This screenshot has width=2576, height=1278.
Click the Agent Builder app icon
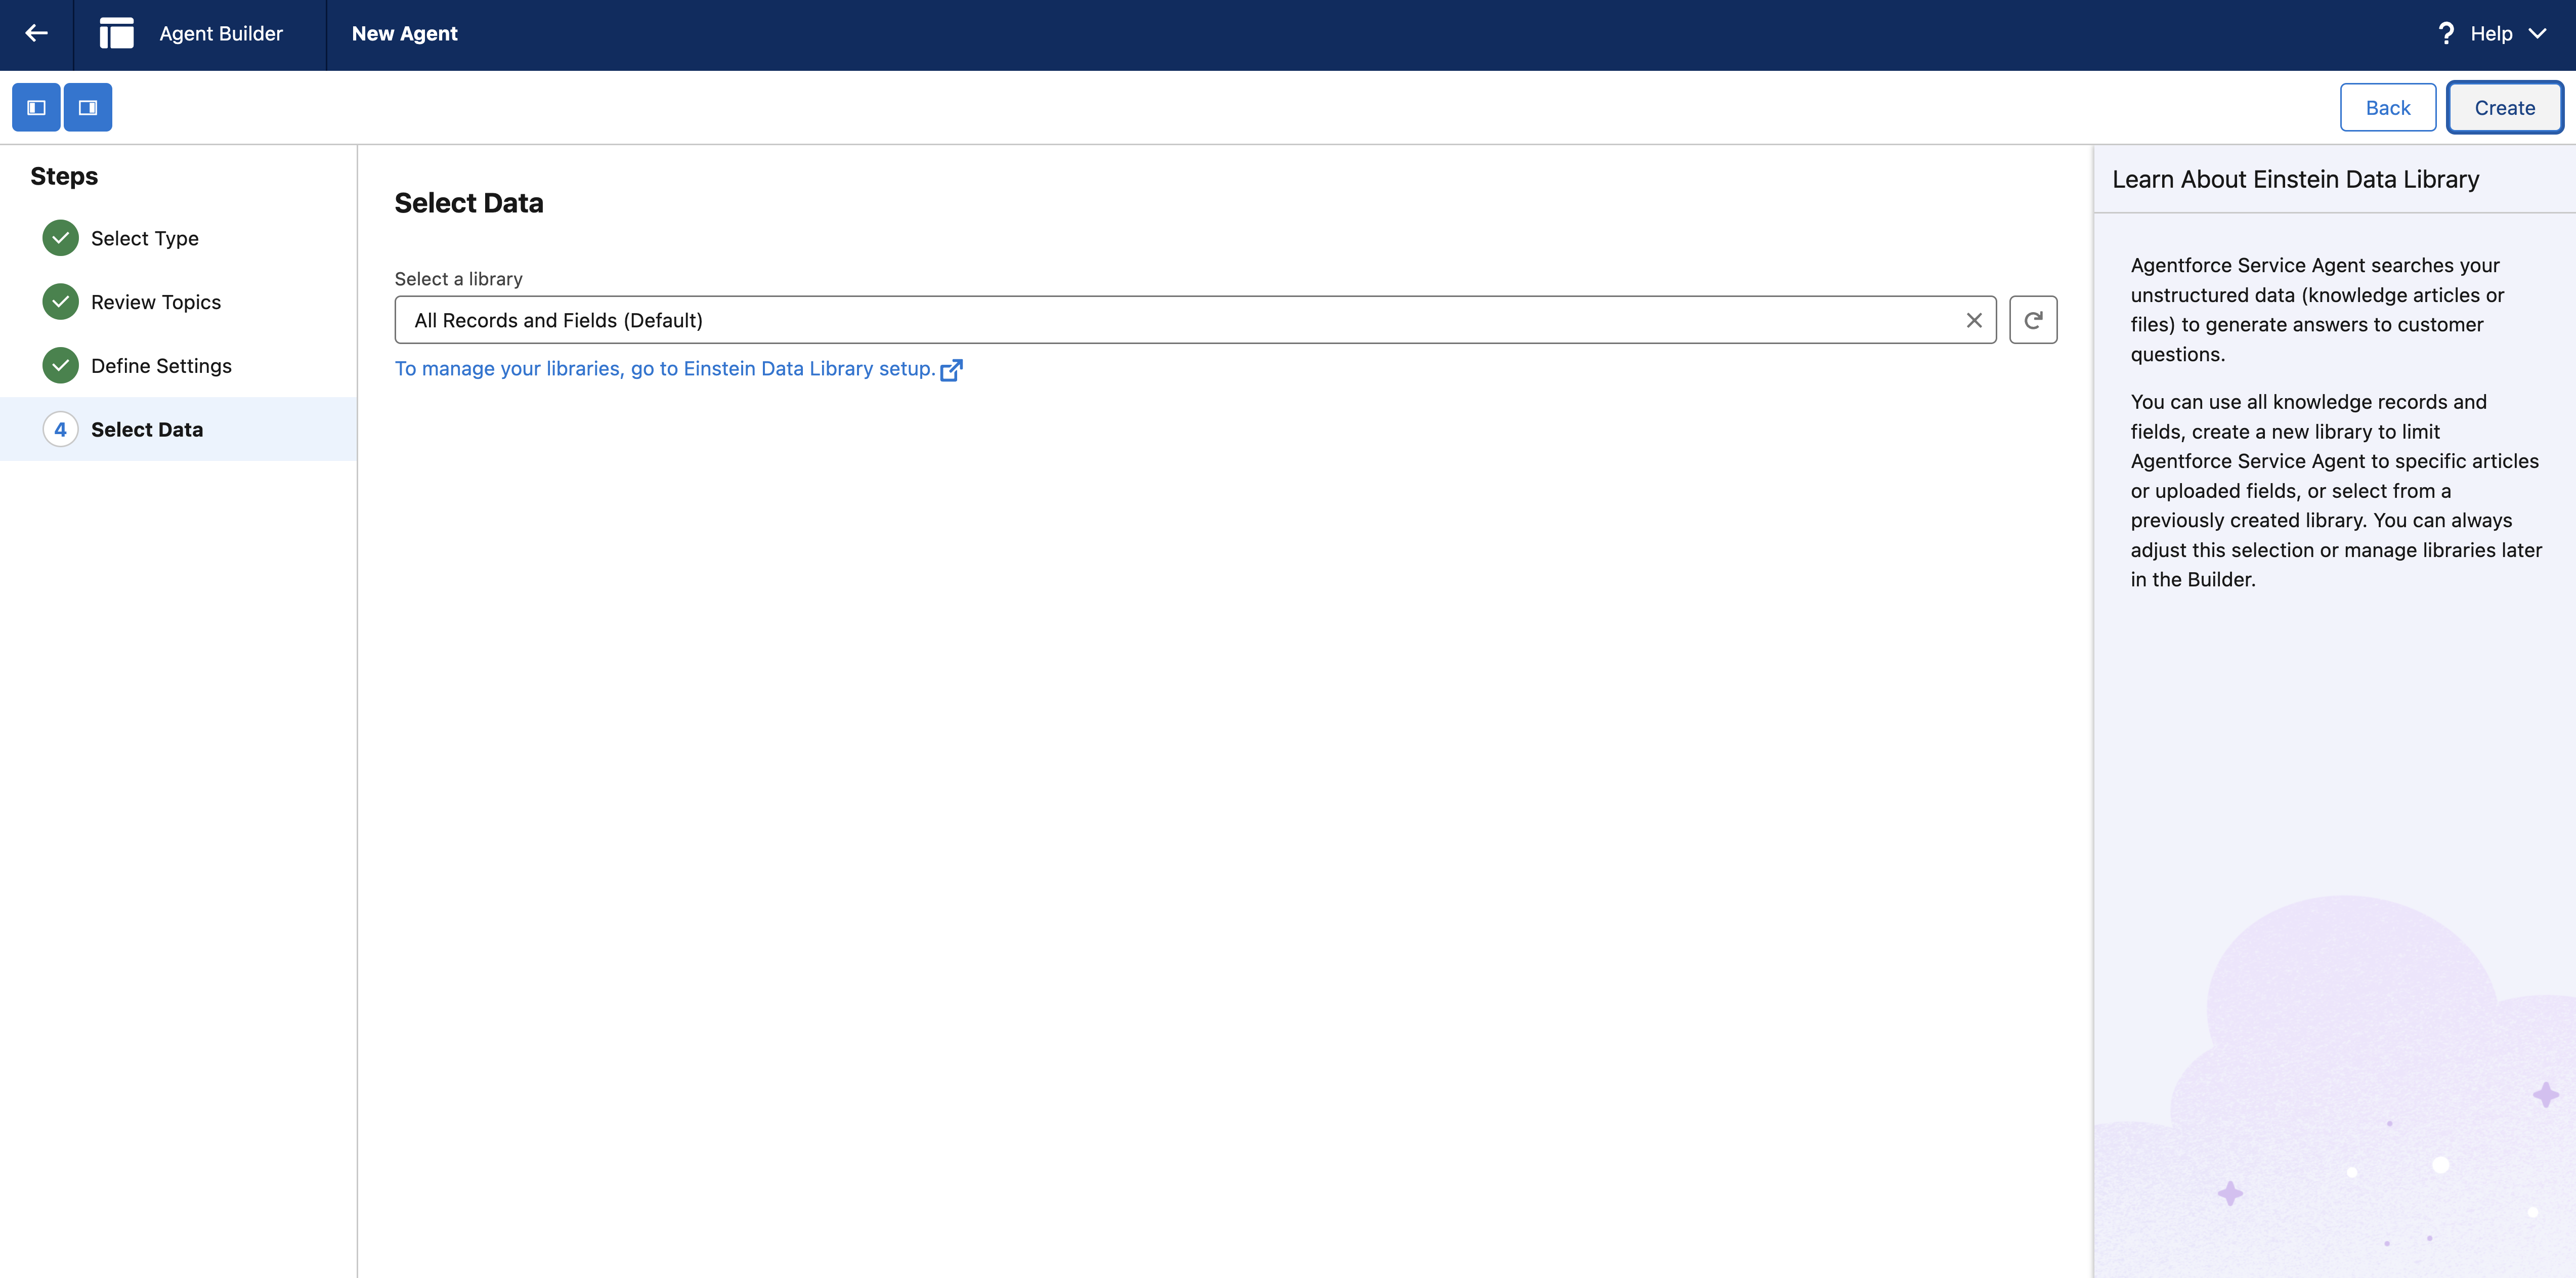[116, 33]
